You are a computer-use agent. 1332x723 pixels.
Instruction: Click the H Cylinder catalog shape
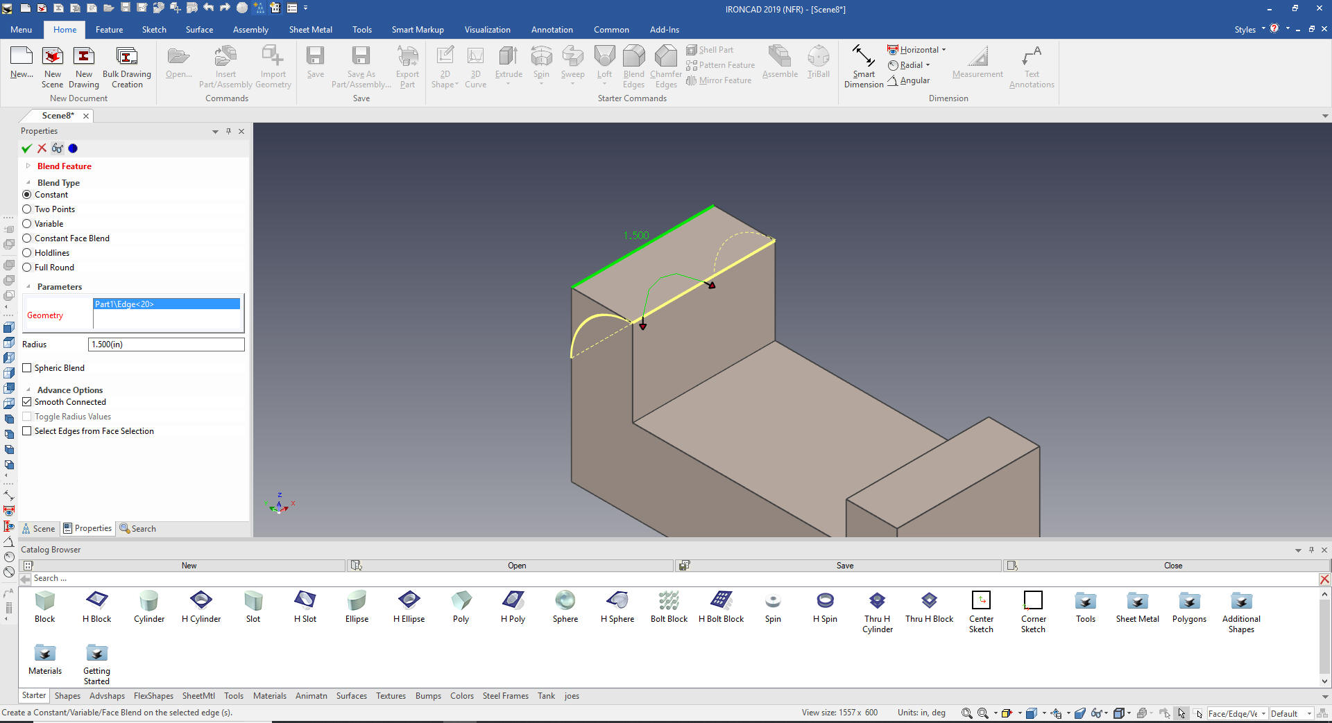tap(201, 600)
